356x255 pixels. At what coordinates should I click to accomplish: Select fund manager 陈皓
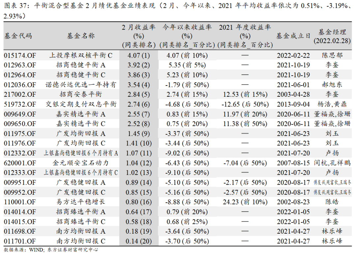pyautogui.click(x=332, y=202)
